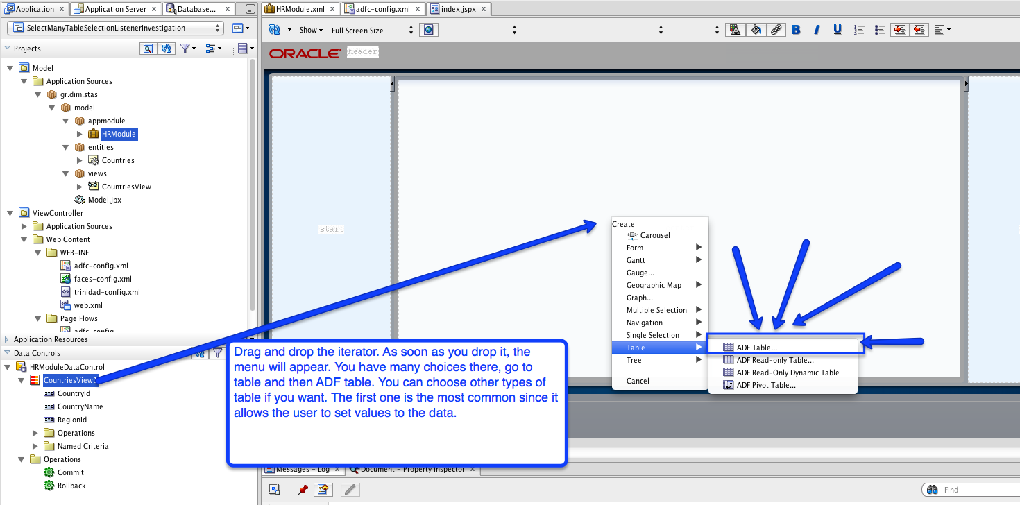
Task: Click the Commit operation
Action: tap(70, 472)
